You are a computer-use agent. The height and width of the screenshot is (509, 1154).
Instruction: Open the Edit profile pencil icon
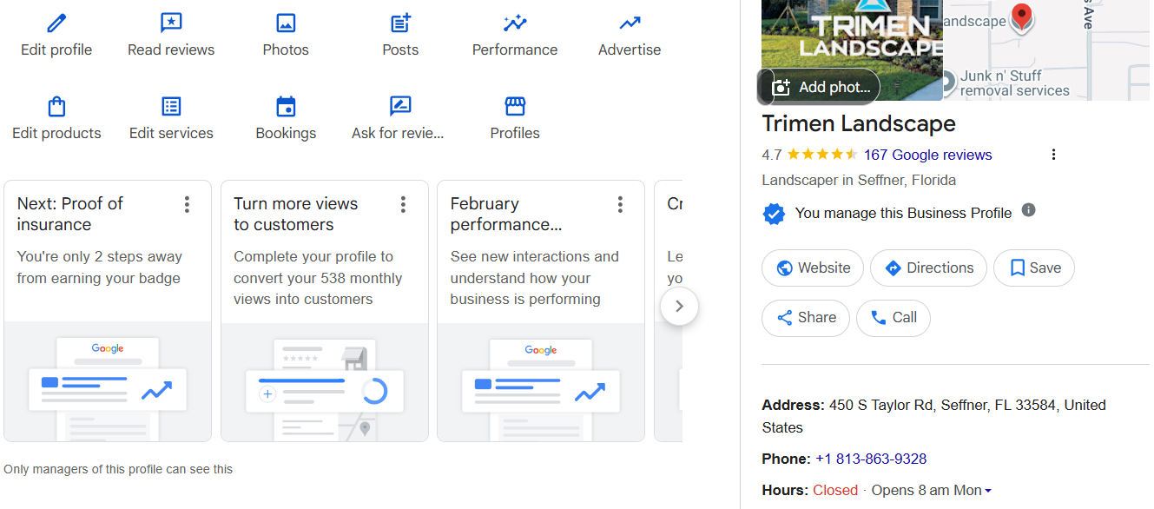click(56, 23)
